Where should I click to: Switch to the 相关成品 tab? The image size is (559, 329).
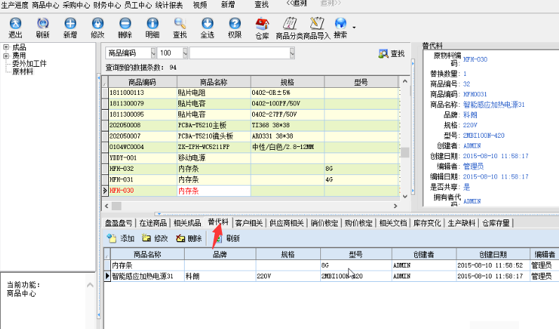click(188, 223)
